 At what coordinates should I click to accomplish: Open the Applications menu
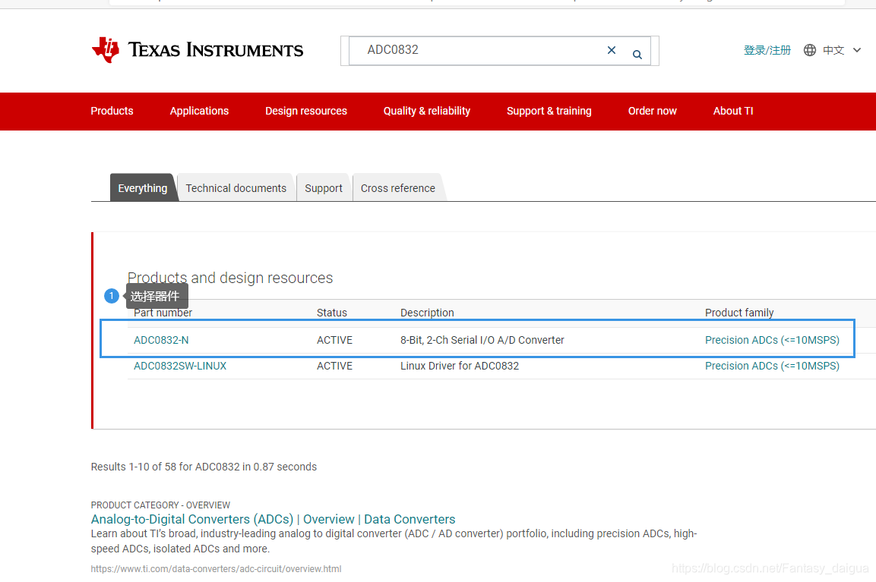point(199,111)
